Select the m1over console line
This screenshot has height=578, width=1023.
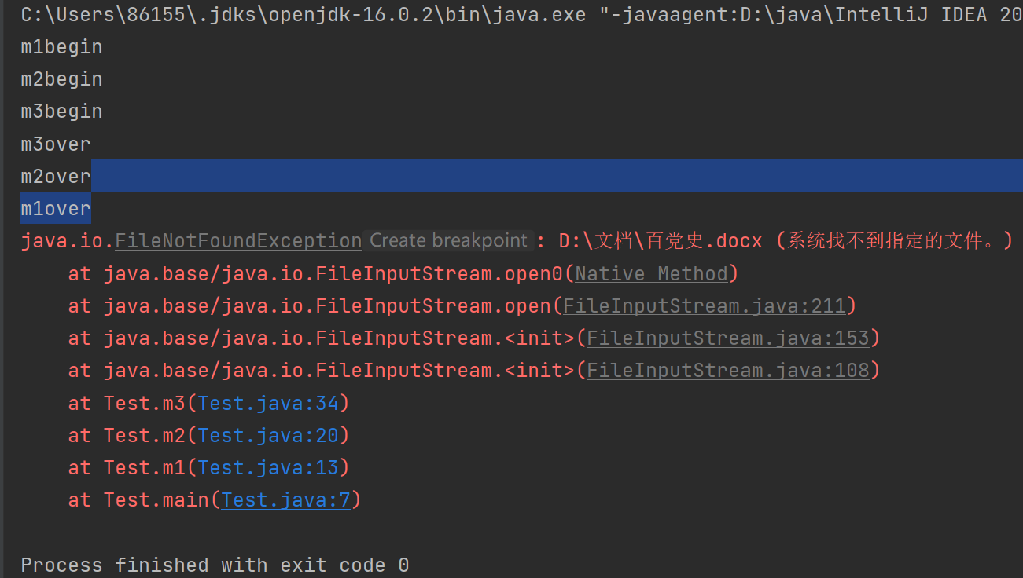pos(55,207)
